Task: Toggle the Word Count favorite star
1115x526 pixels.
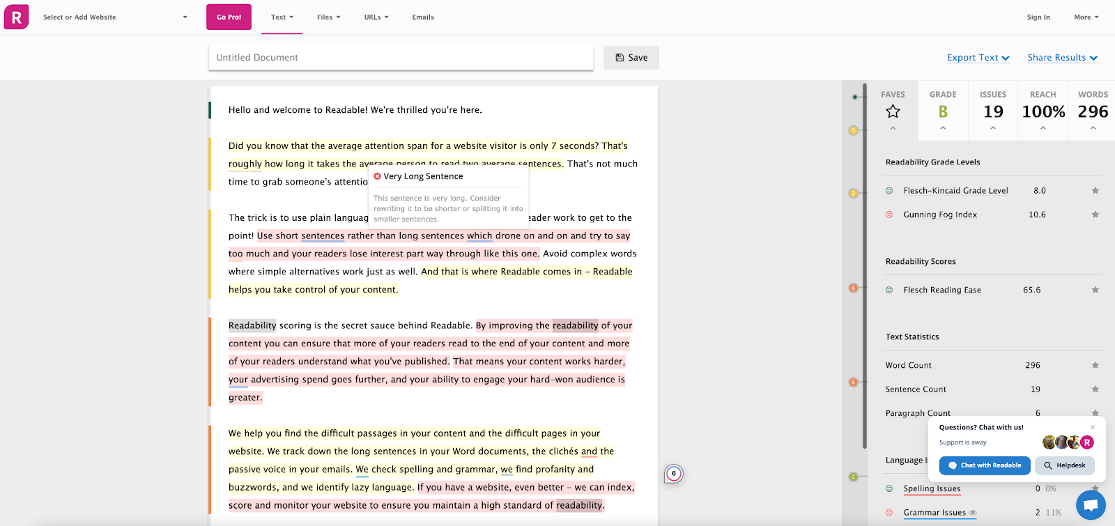Action: click(x=1095, y=365)
